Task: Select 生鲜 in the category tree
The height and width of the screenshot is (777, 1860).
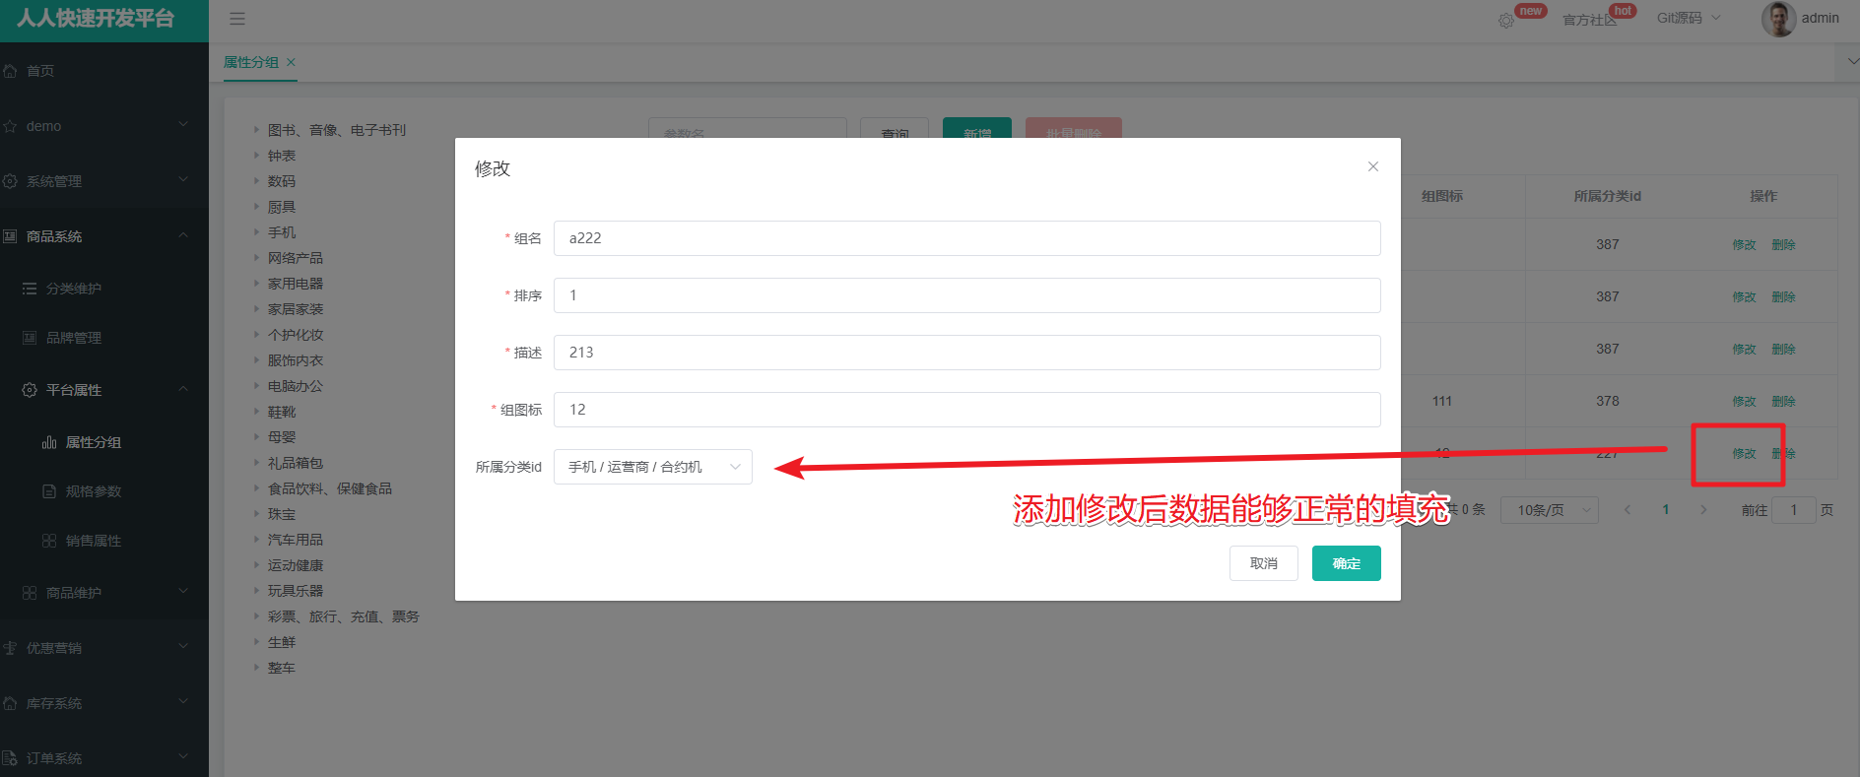Action: (282, 642)
